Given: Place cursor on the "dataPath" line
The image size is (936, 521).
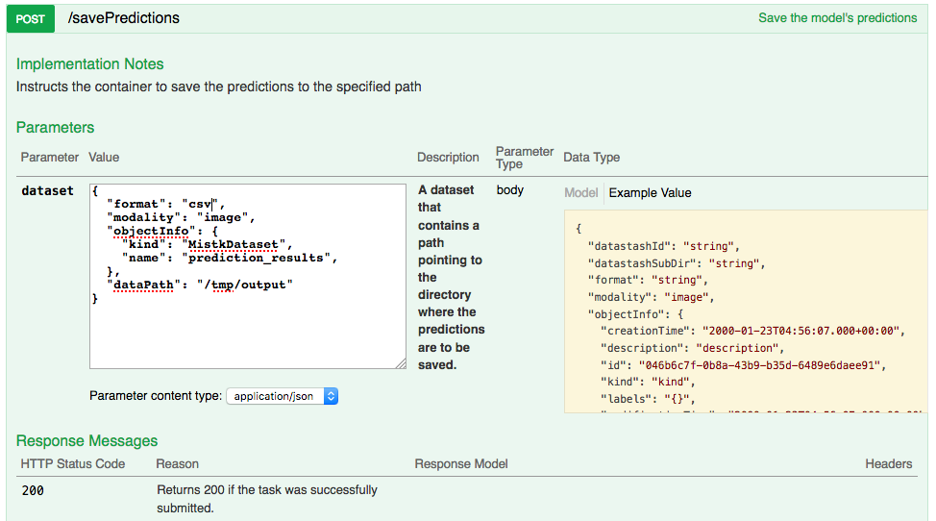Looking at the screenshot, I should pos(200,285).
